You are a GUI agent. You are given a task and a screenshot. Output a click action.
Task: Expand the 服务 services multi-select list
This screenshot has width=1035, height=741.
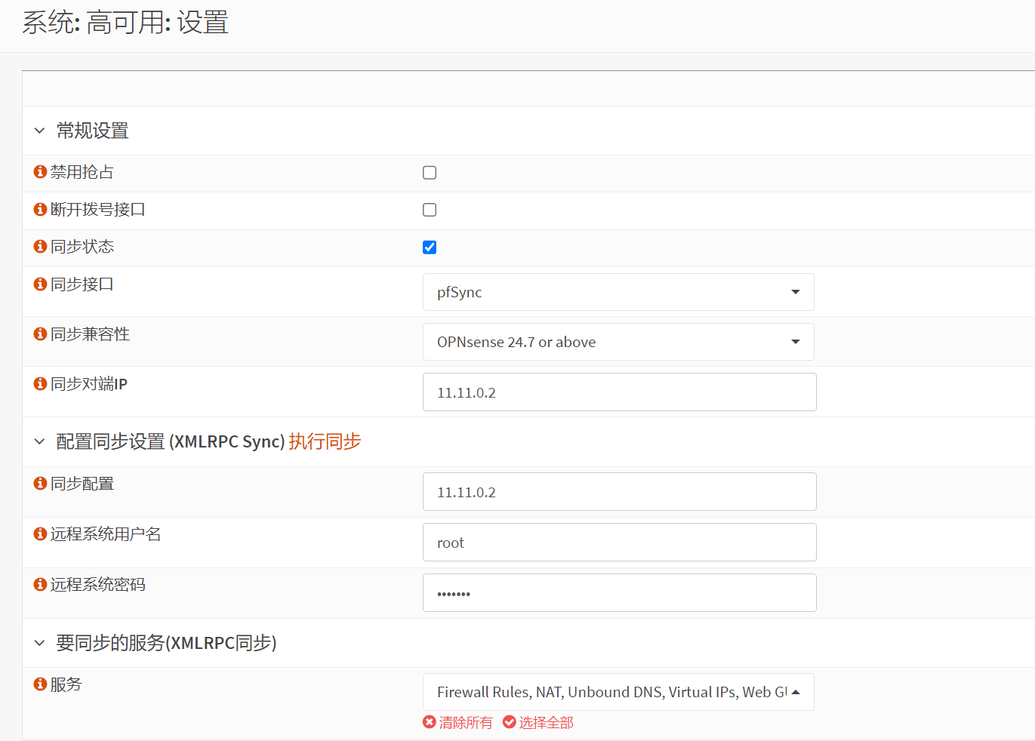(618, 692)
